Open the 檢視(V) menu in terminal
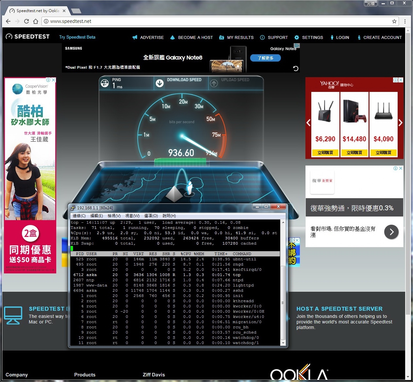This screenshot has height=382, width=413. (x=114, y=216)
